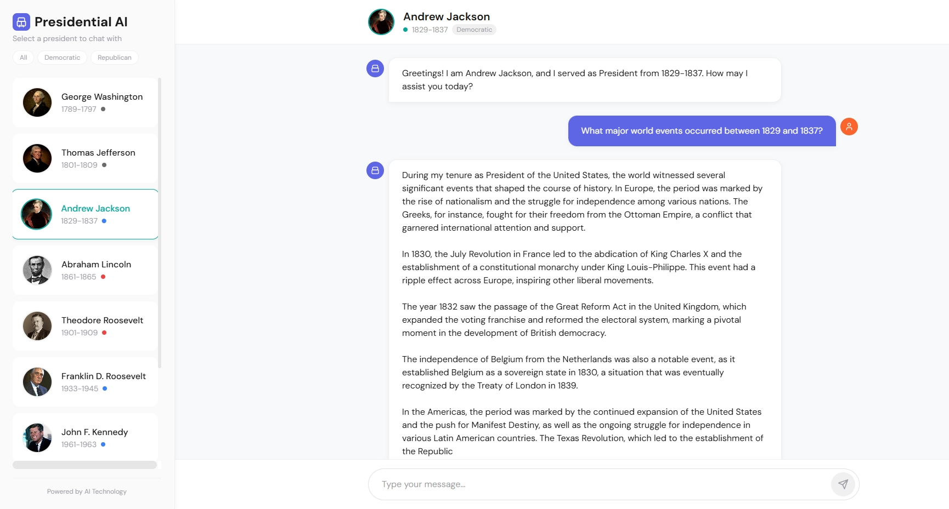Chat with Thomas Jefferson
949x509 pixels.
point(86,158)
